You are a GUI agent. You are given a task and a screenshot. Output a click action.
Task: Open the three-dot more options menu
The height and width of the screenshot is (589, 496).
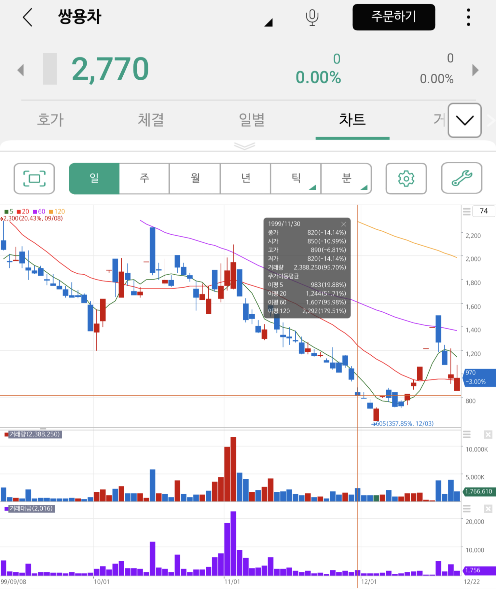point(468,17)
